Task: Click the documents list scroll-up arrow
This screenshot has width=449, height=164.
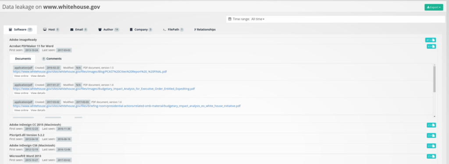Action: pyautogui.click(x=435, y=65)
